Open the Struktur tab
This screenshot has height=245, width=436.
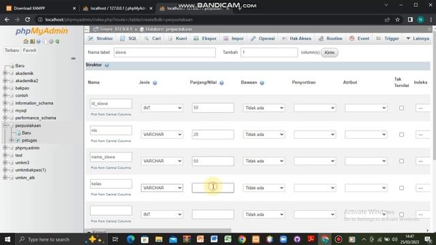101,39
